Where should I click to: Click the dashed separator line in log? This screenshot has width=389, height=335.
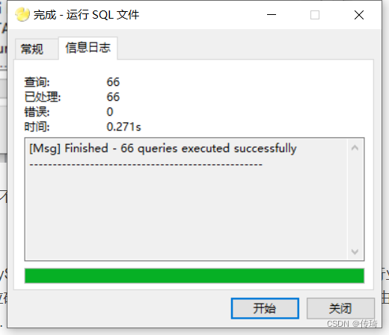click(x=146, y=165)
